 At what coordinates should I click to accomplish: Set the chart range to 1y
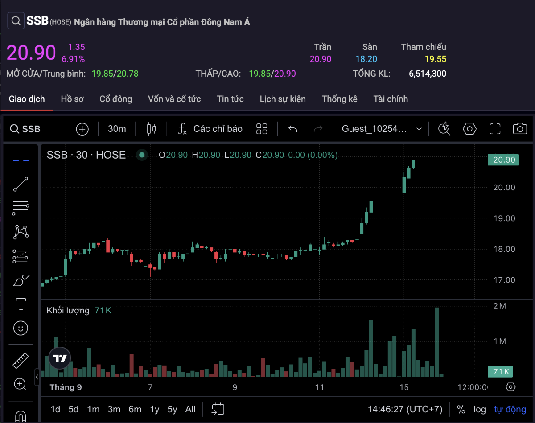(154, 409)
